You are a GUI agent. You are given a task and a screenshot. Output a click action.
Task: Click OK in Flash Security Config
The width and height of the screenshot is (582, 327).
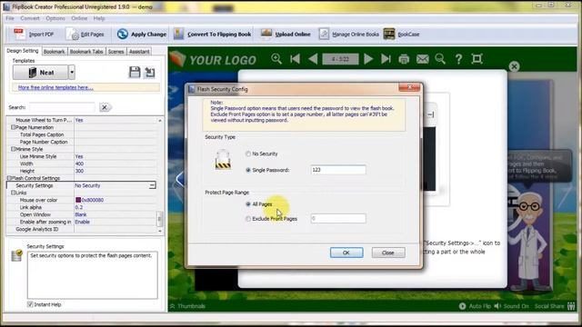pos(346,253)
